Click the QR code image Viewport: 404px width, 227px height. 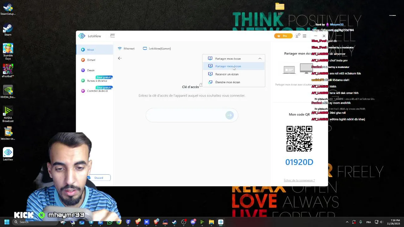click(x=299, y=139)
